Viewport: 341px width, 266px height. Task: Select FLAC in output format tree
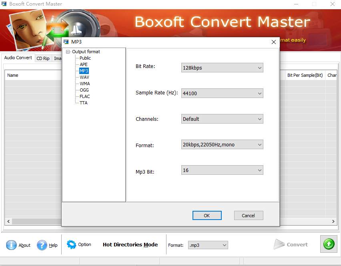click(84, 96)
